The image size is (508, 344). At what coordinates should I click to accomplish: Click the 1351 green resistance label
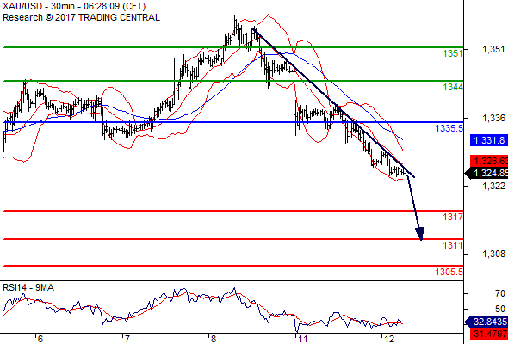point(453,53)
